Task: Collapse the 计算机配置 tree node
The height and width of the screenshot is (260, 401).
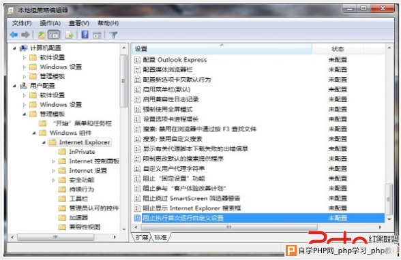Action: 14,48
